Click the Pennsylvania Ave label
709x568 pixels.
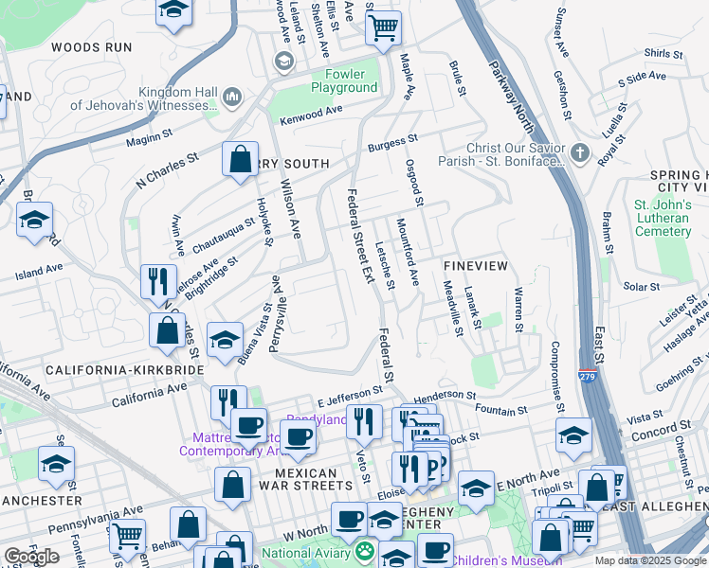(96, 520)
